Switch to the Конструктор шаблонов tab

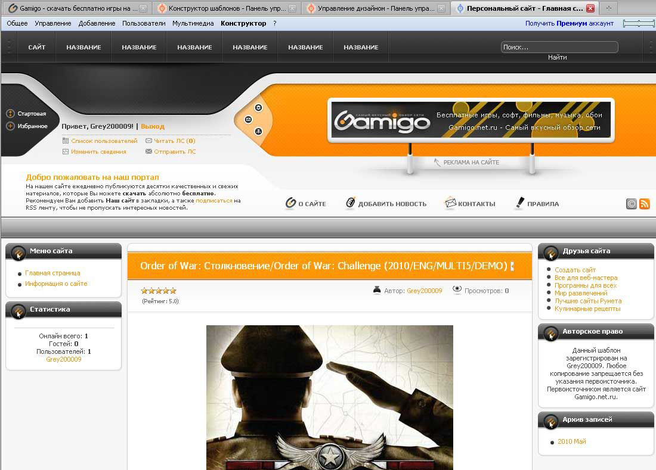(x=227, y=8)
